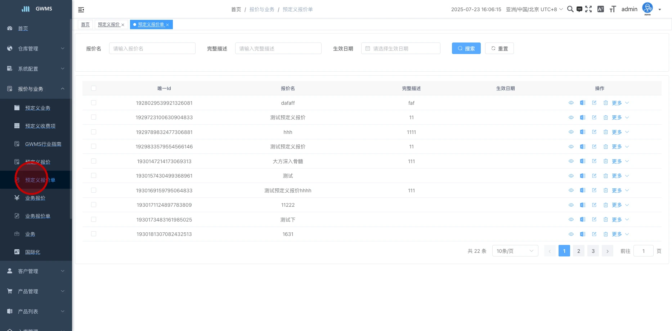
Task: Tick the select-all checkbox in table header
Action: tap(94, 88)
